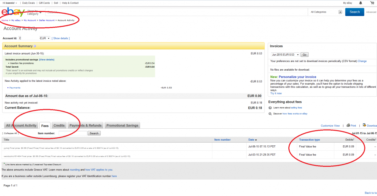Click the blue Search button
The height and width of the screenshot is (196, 377).
click(x=355, y=12)
